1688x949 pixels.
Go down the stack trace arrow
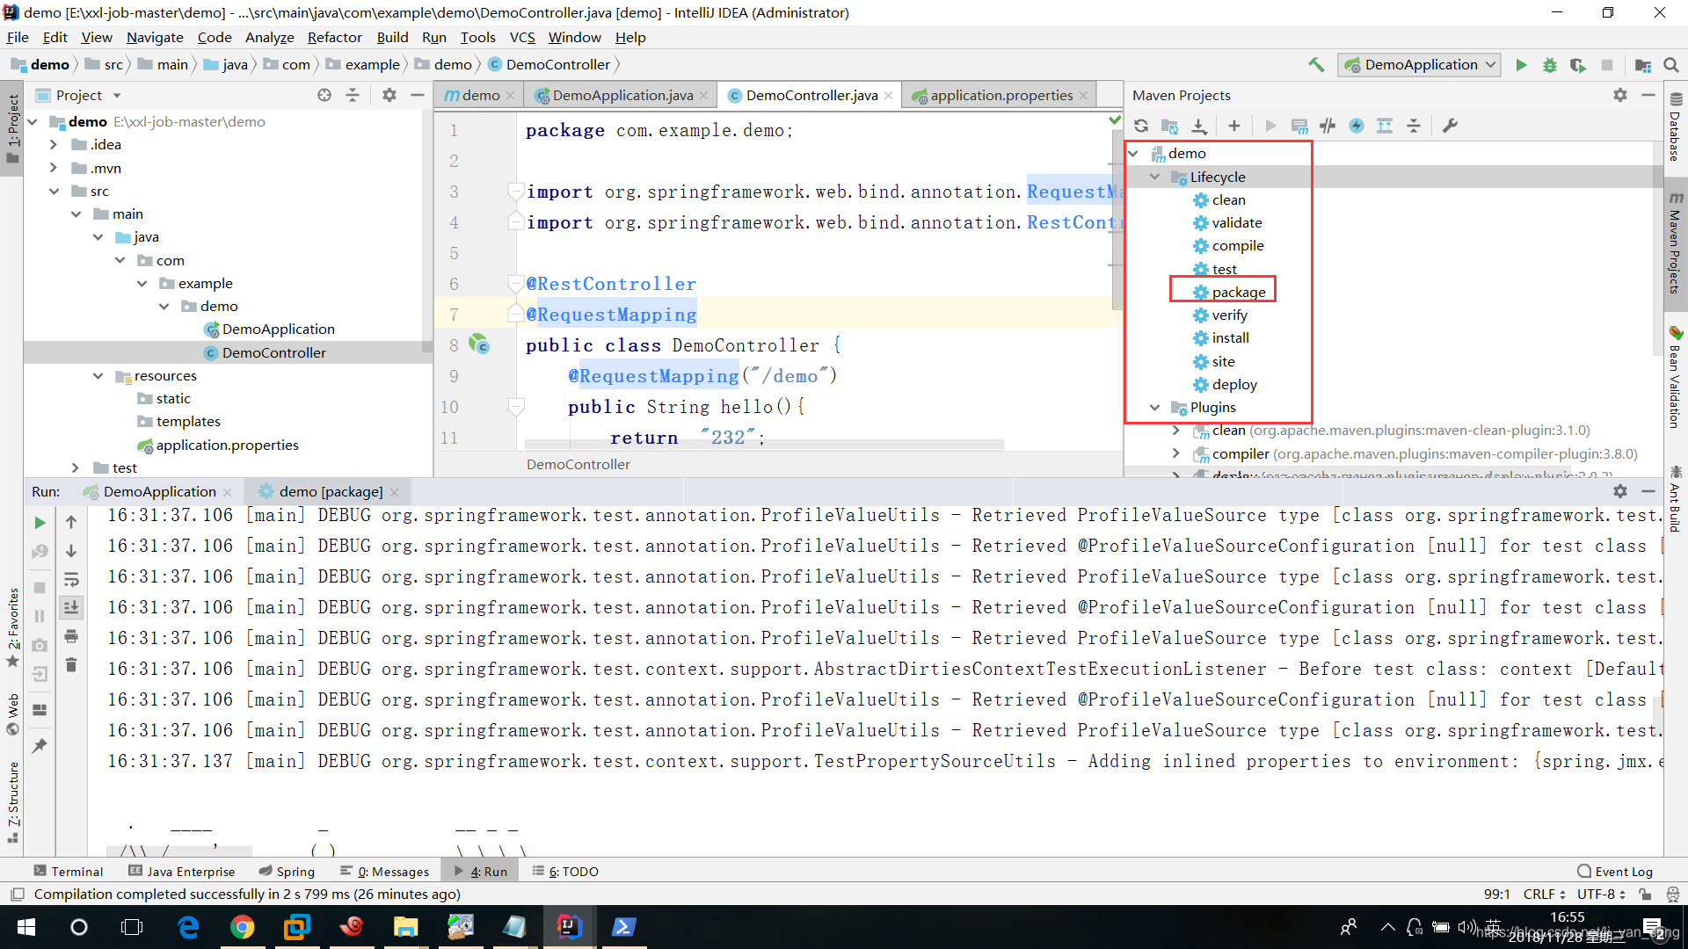point(71,551)
